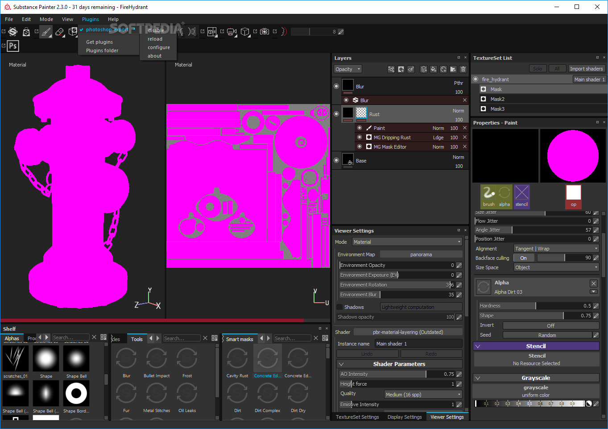608x429 pixels.
Task: Click add paint layer icon in Layers
Action: click(x=411, y=69)
